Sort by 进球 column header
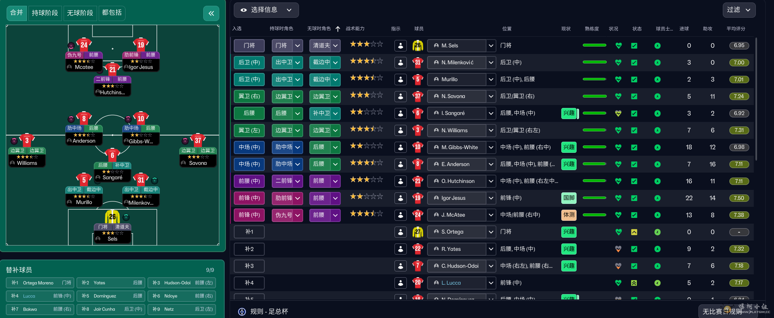The image size is (774, 318). pyautogui.click(x=684, y=29)
